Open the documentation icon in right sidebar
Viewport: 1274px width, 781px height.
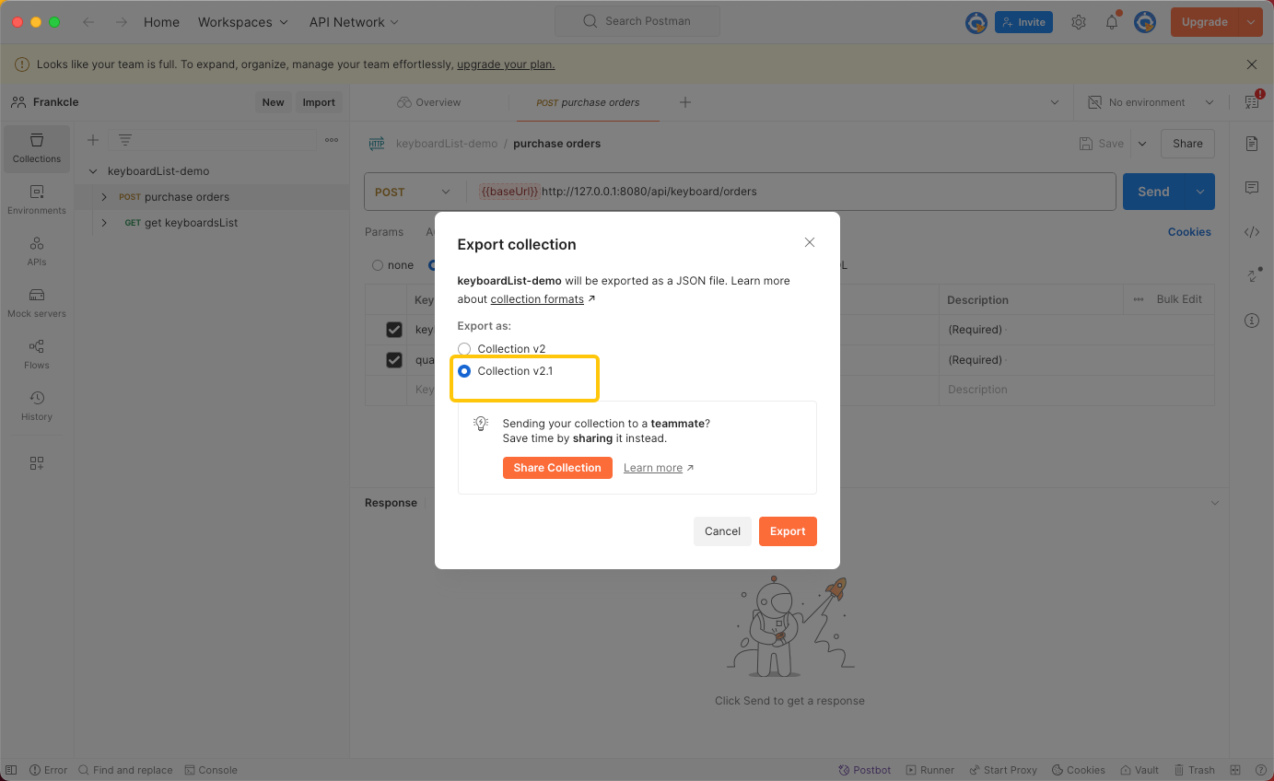point(1252,144)
